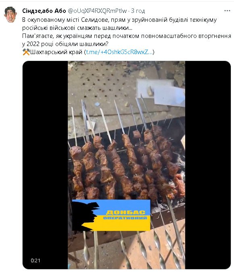The image size is (234, 272).
Task: Follow the t.me/+4OshkG5cR8wxZ Telegram link
Action: pyautogui.click(x=119, y=52)
